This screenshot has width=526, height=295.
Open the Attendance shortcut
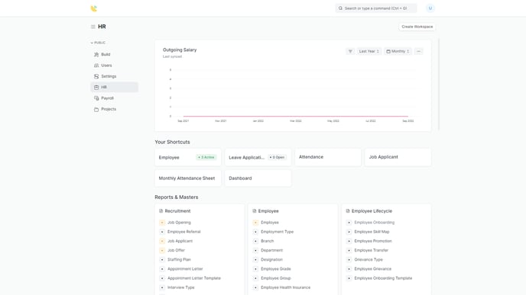pos(328,157)
